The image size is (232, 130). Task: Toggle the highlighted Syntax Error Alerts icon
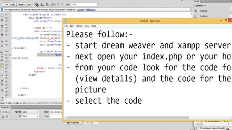tap(2, 66)
